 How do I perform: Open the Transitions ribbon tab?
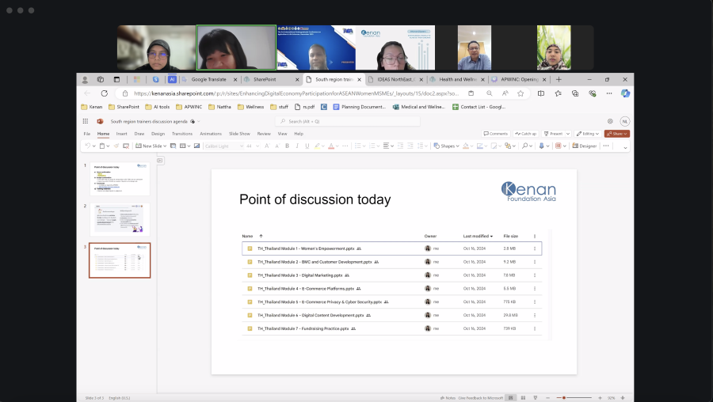[x=182, y=134]
